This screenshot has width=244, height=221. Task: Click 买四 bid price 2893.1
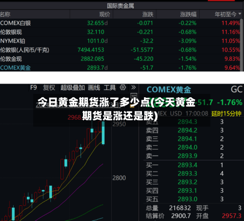tap(187, 191)
